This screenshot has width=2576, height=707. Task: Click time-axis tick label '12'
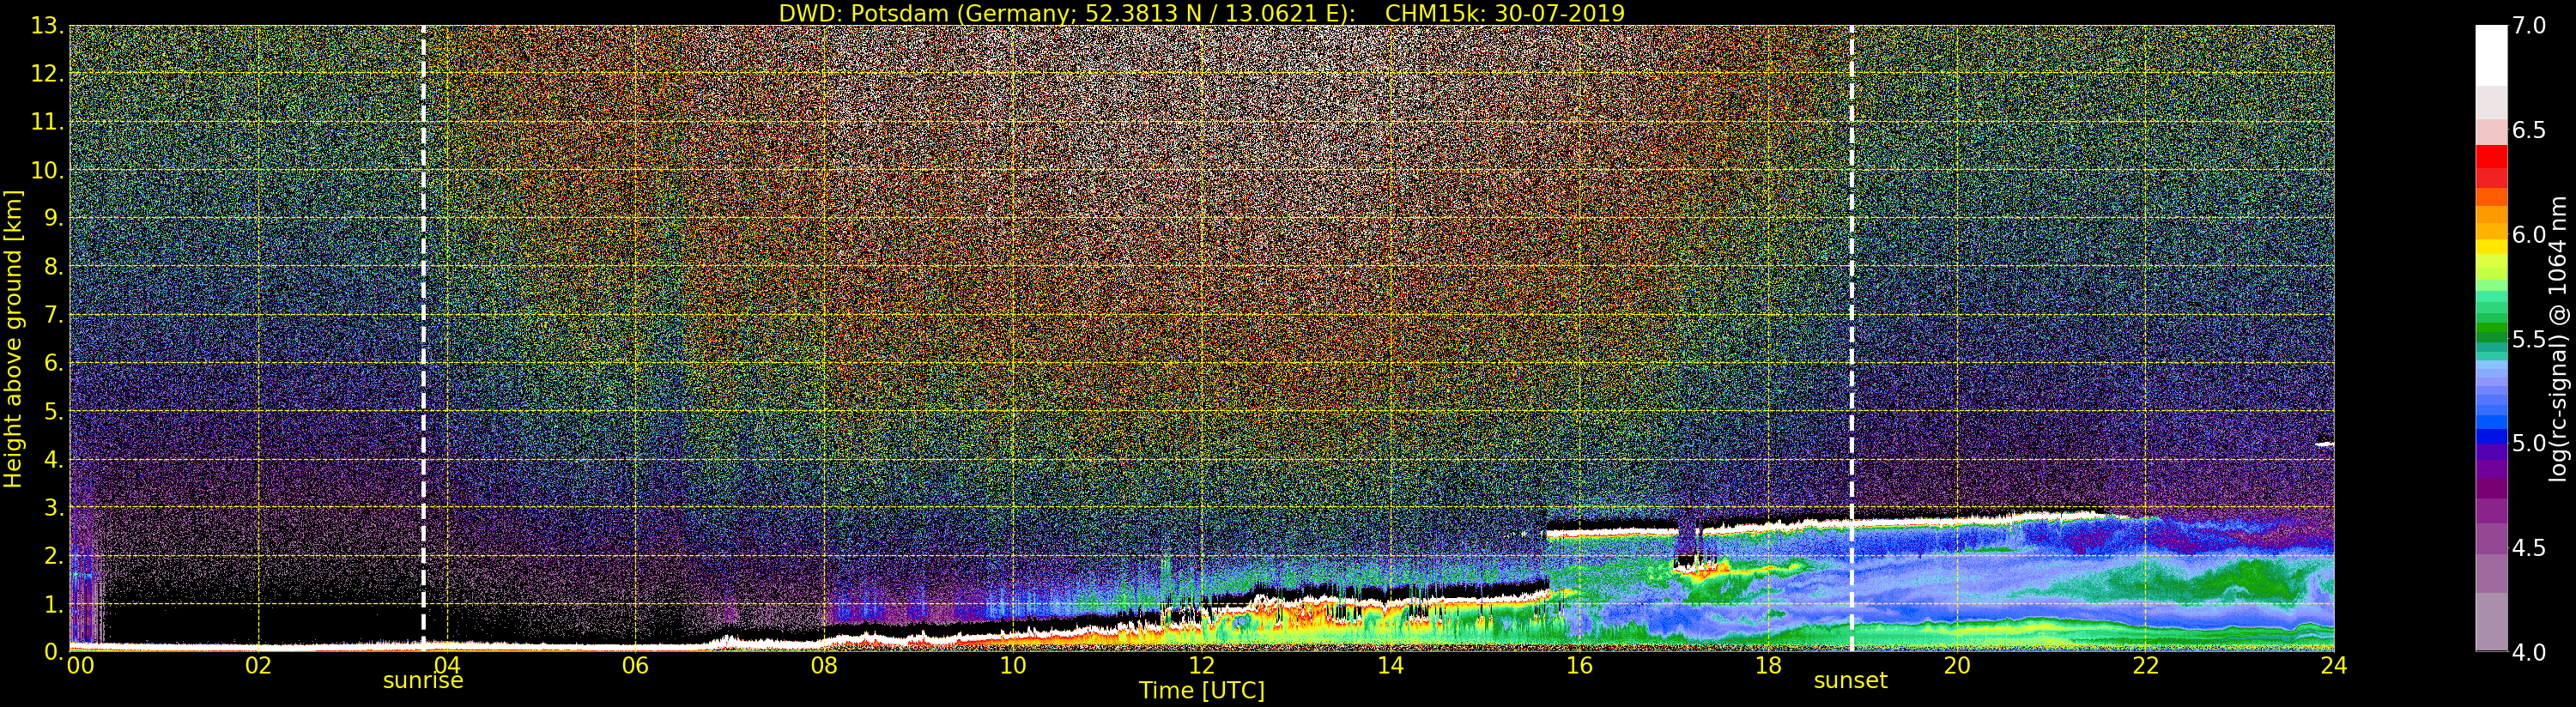[1201, 666]
